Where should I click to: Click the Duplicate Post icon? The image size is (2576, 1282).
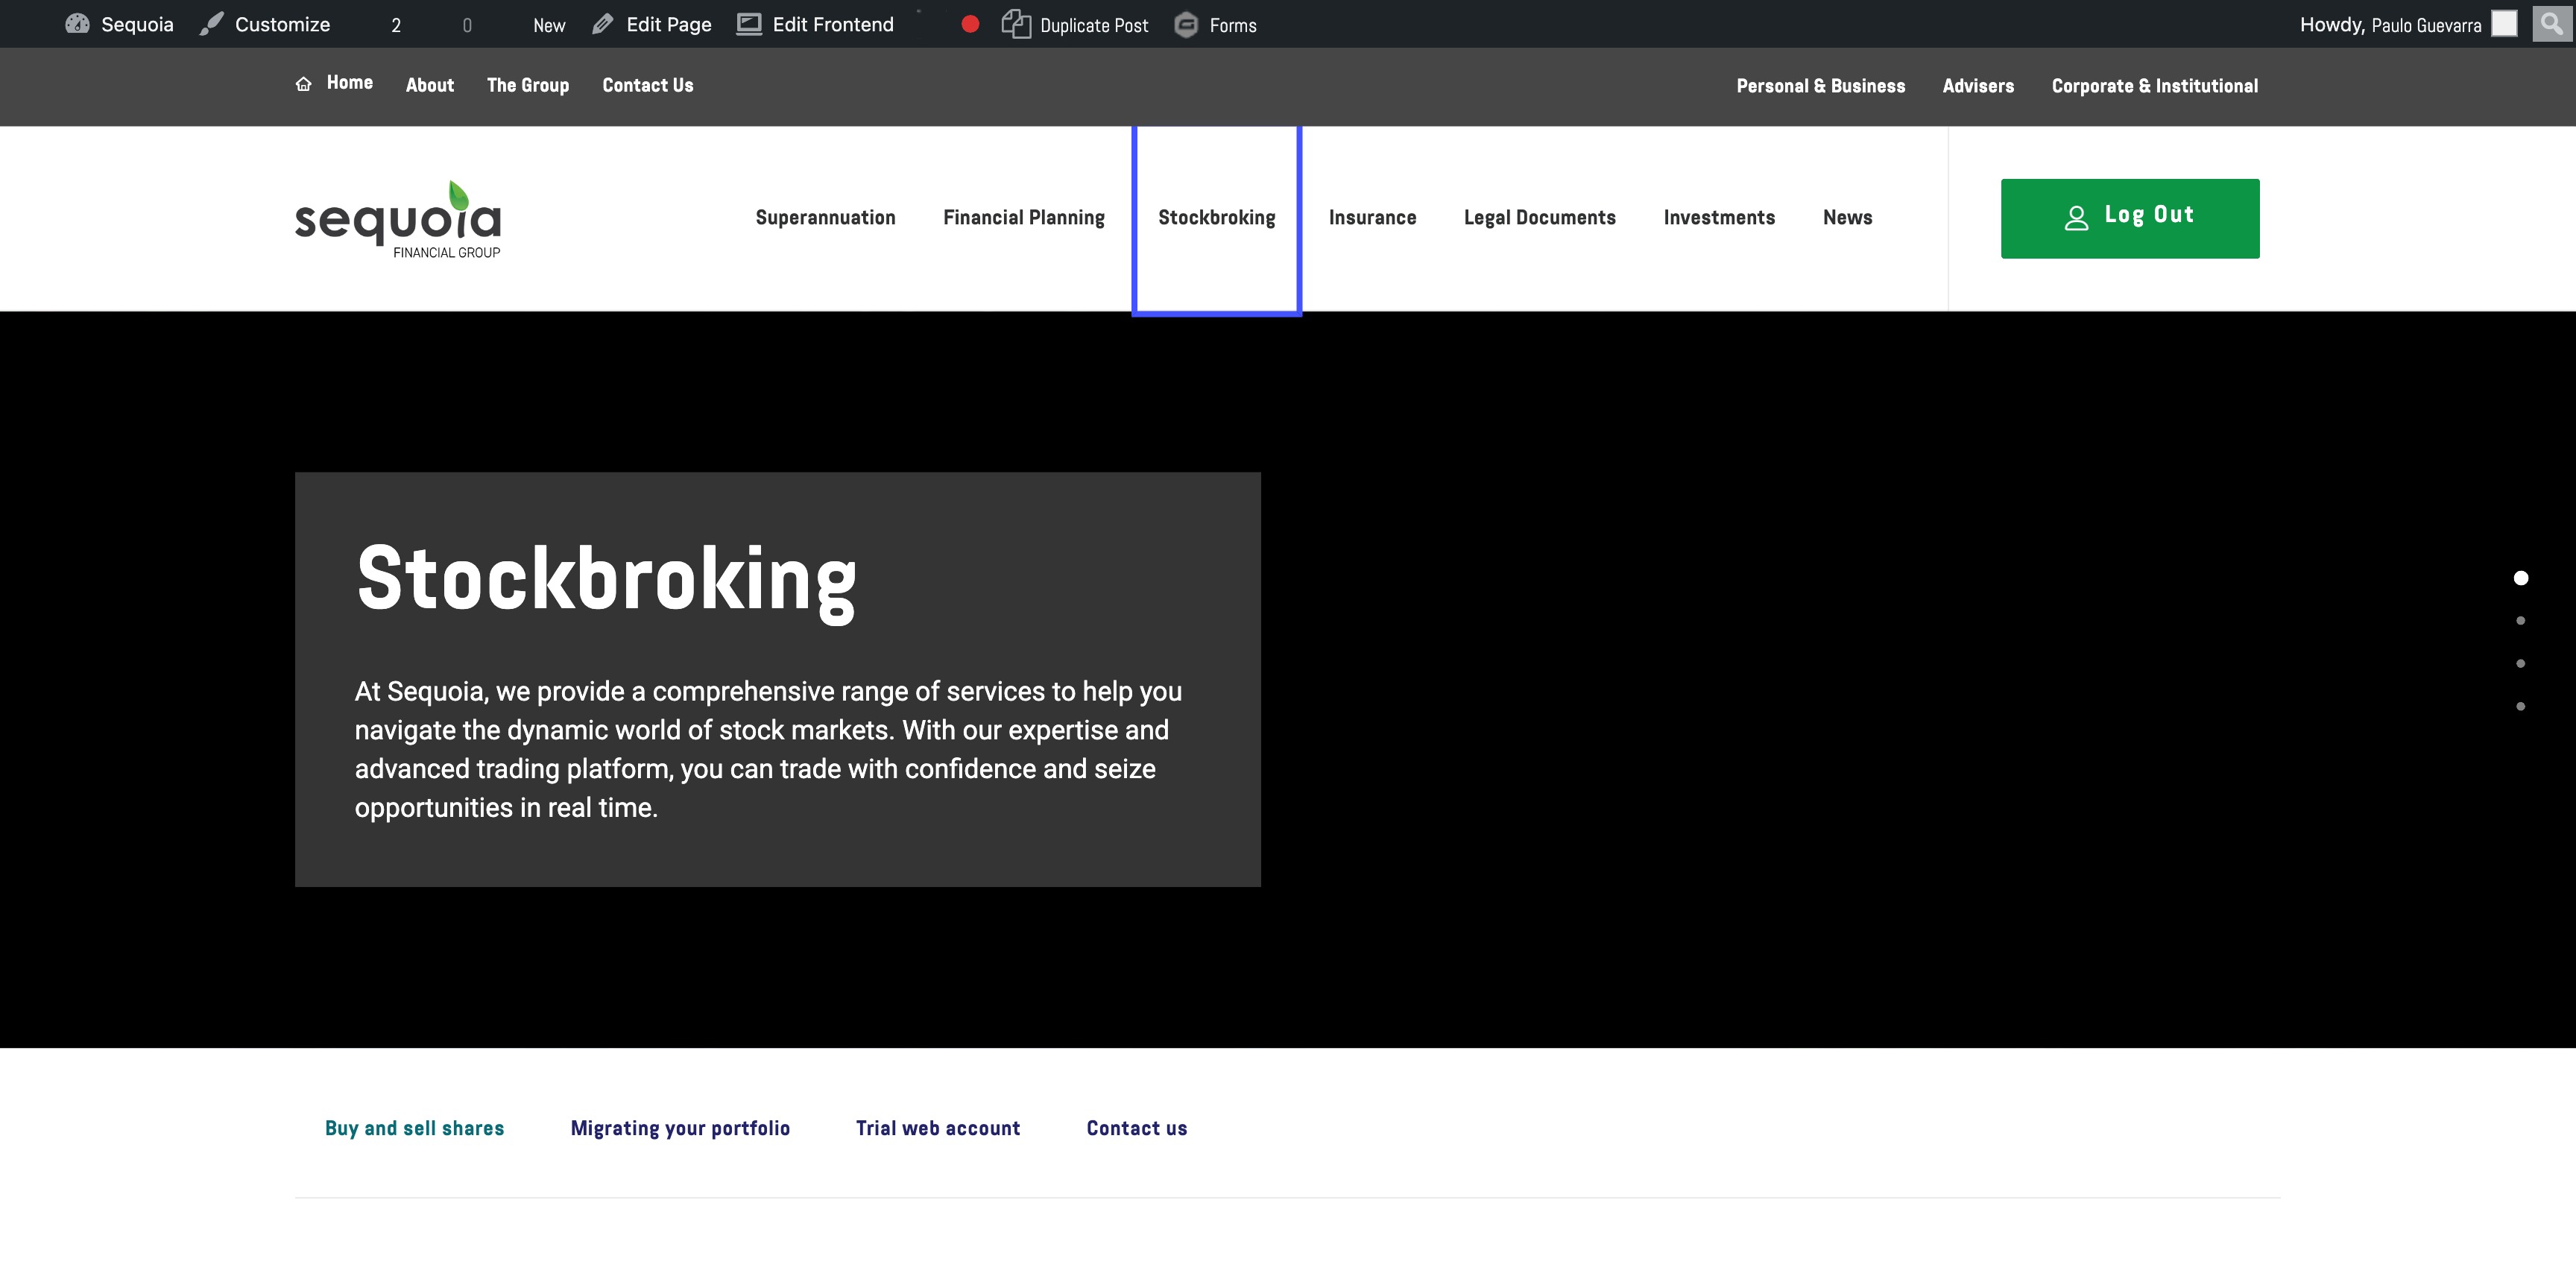[x=1016, y=24]
